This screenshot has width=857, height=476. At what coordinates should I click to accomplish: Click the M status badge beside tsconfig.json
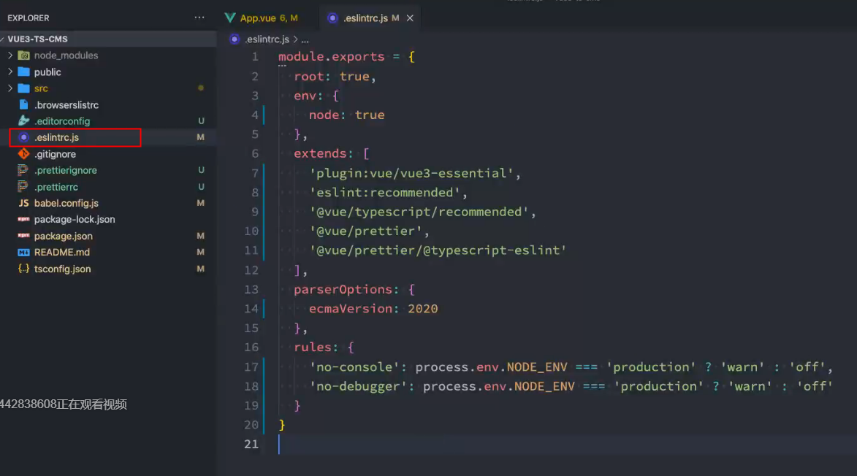(201, 269)
